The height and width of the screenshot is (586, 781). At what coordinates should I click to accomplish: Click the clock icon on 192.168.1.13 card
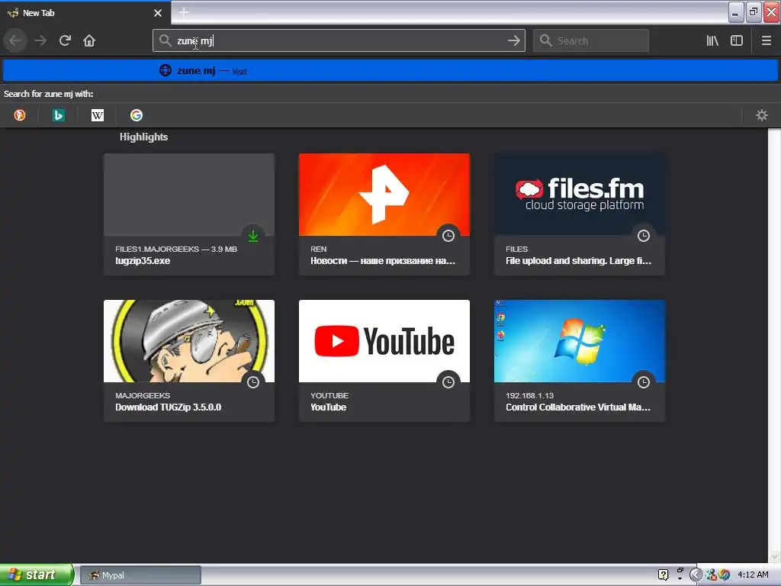click(644, 382)
